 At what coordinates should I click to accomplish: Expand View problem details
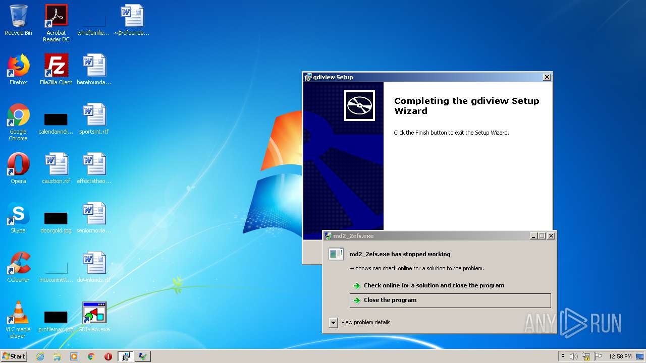[x=359, y=323]
